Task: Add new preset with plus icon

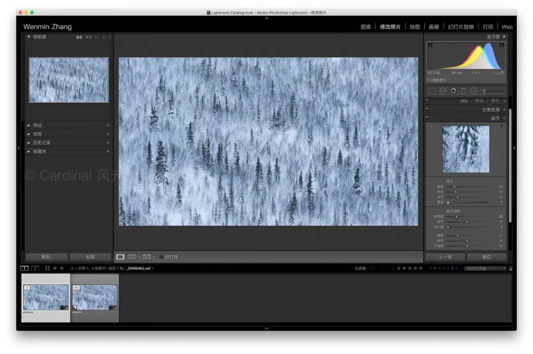Action: (x=108, y=125)
